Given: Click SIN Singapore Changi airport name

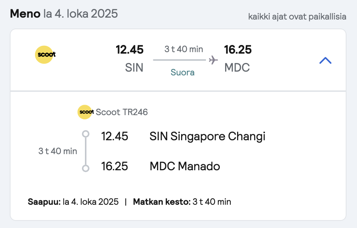Looking at the screenshot, I should coord(207,136).
